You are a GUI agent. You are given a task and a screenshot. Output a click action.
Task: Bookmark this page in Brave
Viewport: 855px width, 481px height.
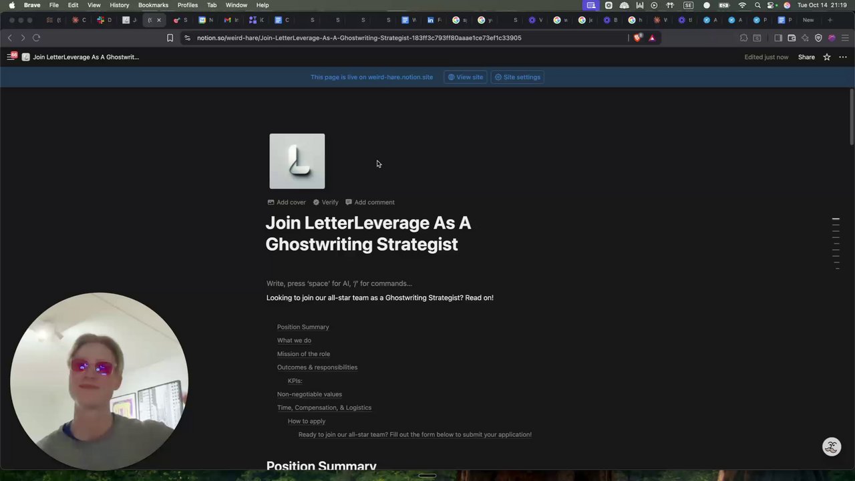pos(170,38)
